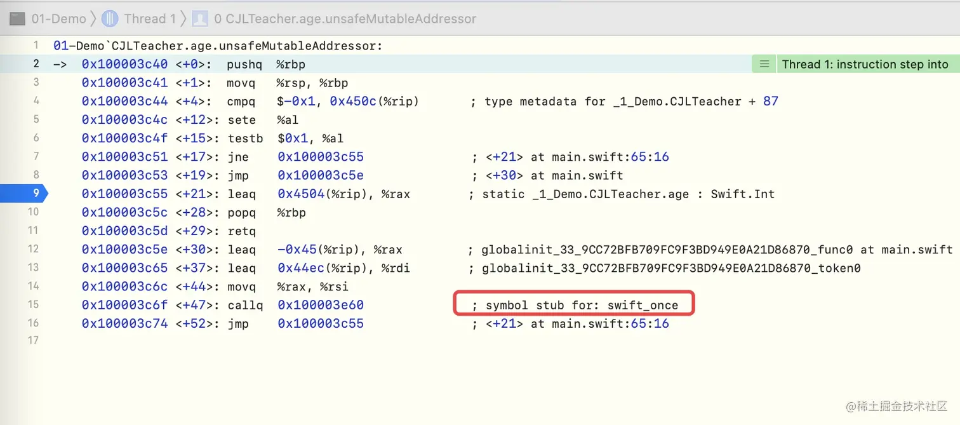Viewport: 960px width, 425px height.
Task: Click the movq %rax, %rsi instruction
Action: click(x=288, y=287)
